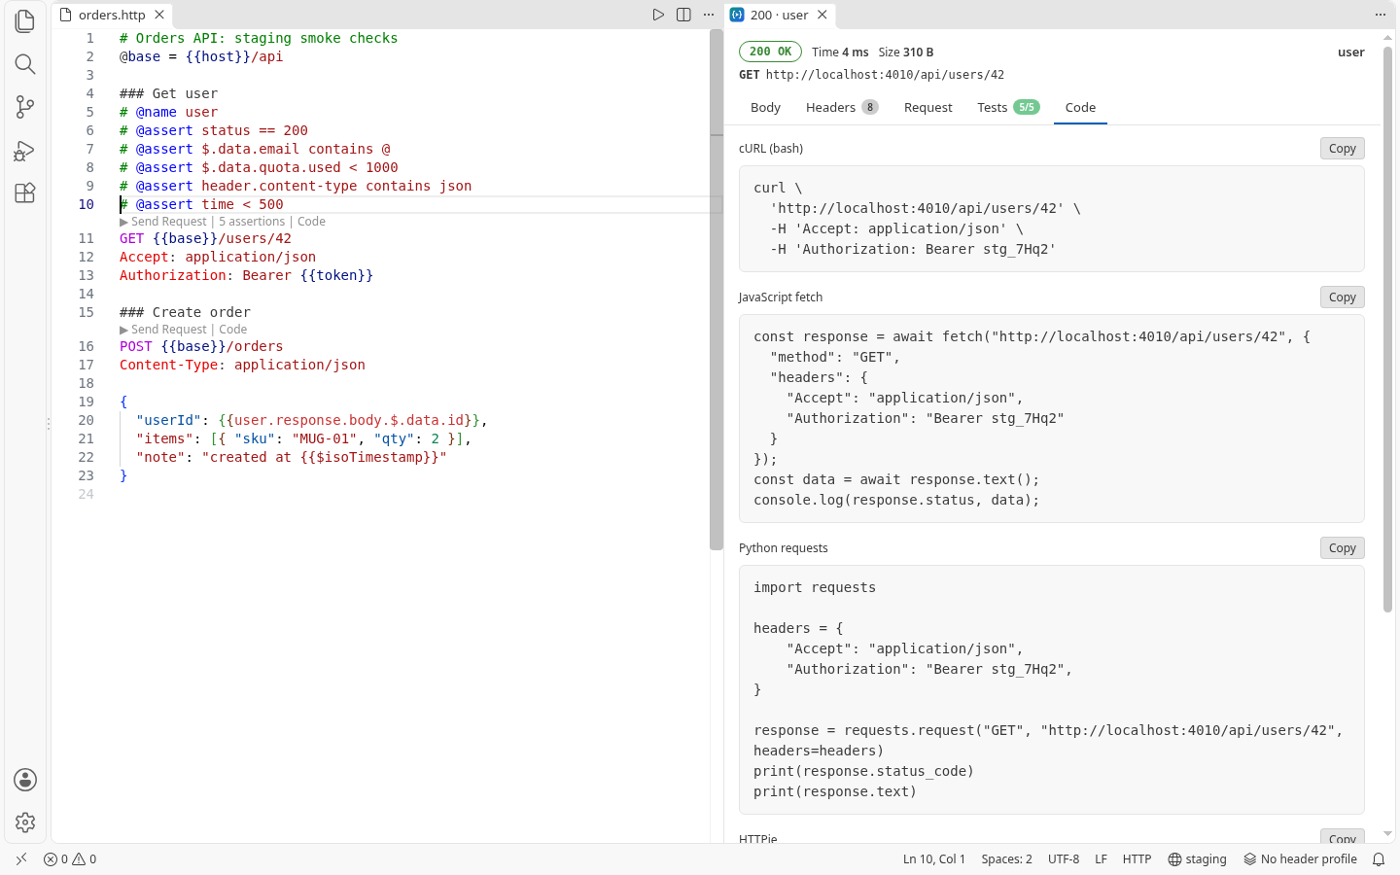Switch to the Request tab

[x=927, y=107]
